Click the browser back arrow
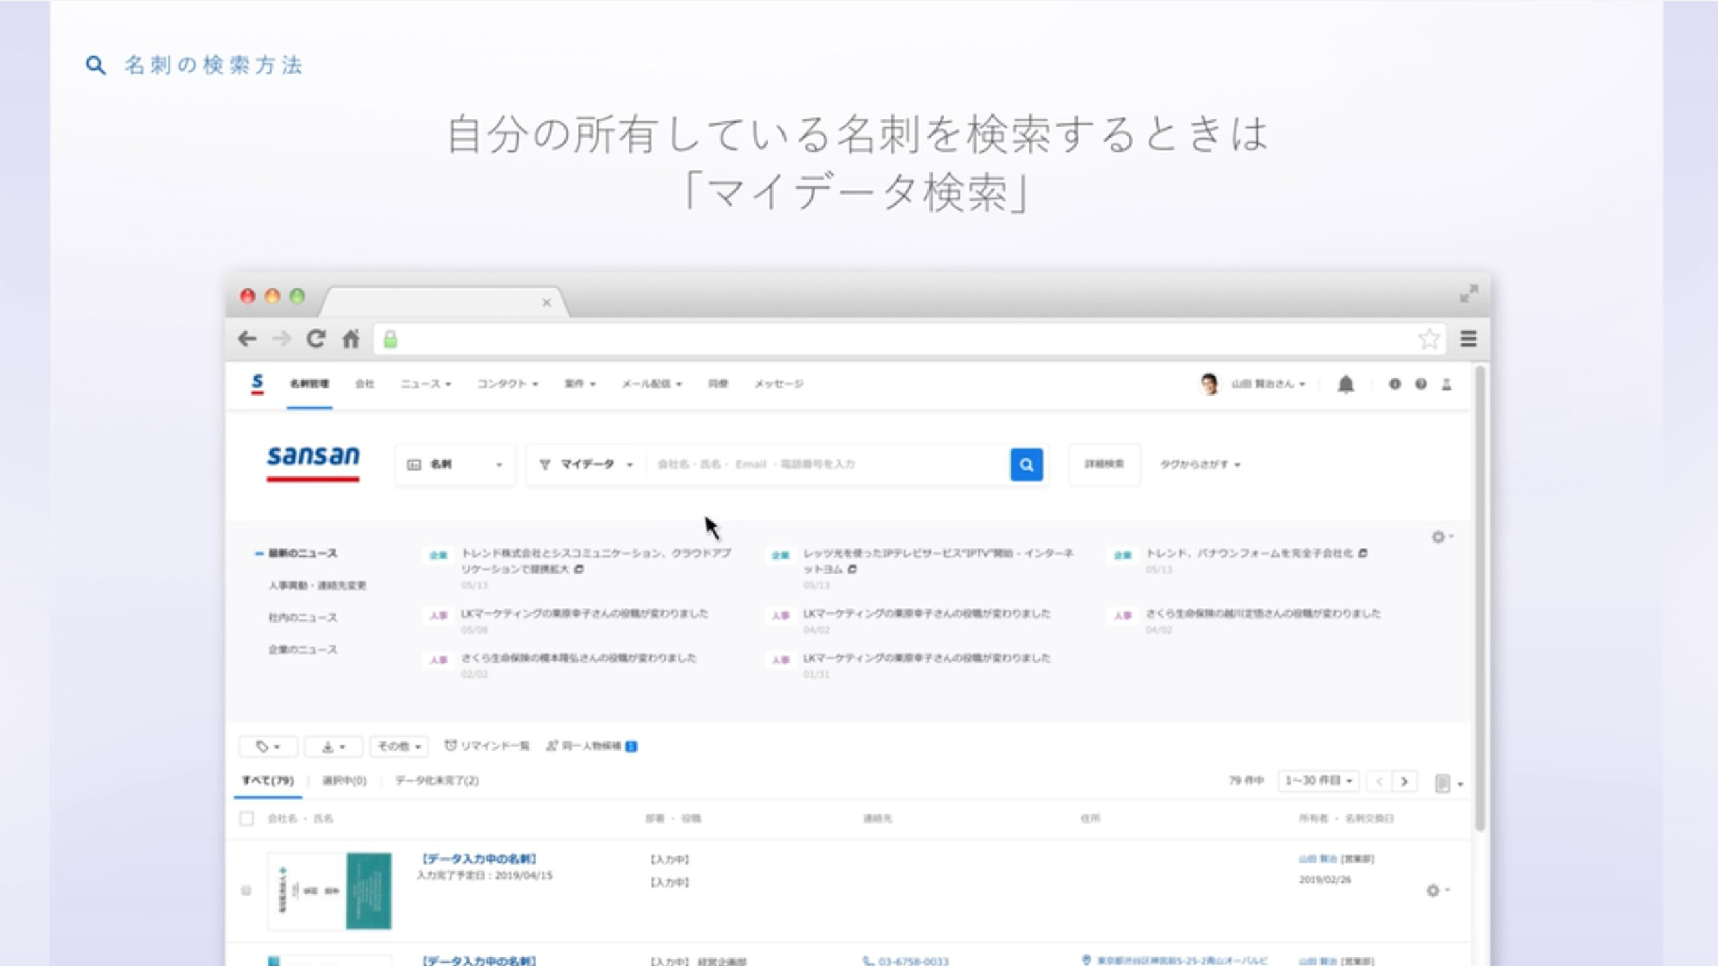This screenshot has height=966, width=1718. [247, 339]
